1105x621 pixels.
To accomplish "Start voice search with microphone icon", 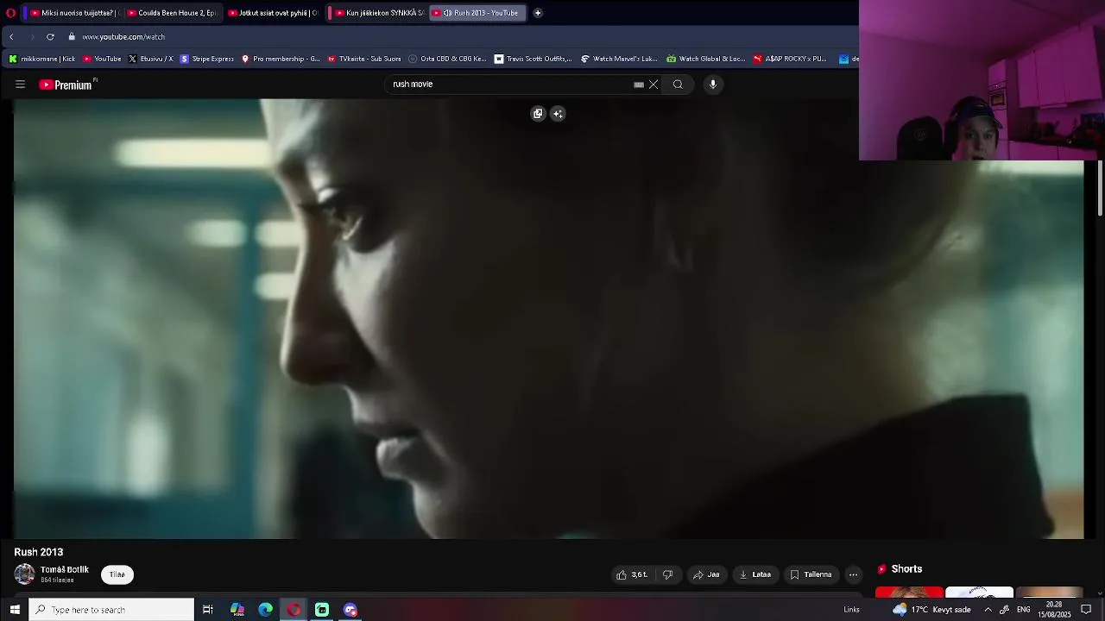I will (713, 85).
